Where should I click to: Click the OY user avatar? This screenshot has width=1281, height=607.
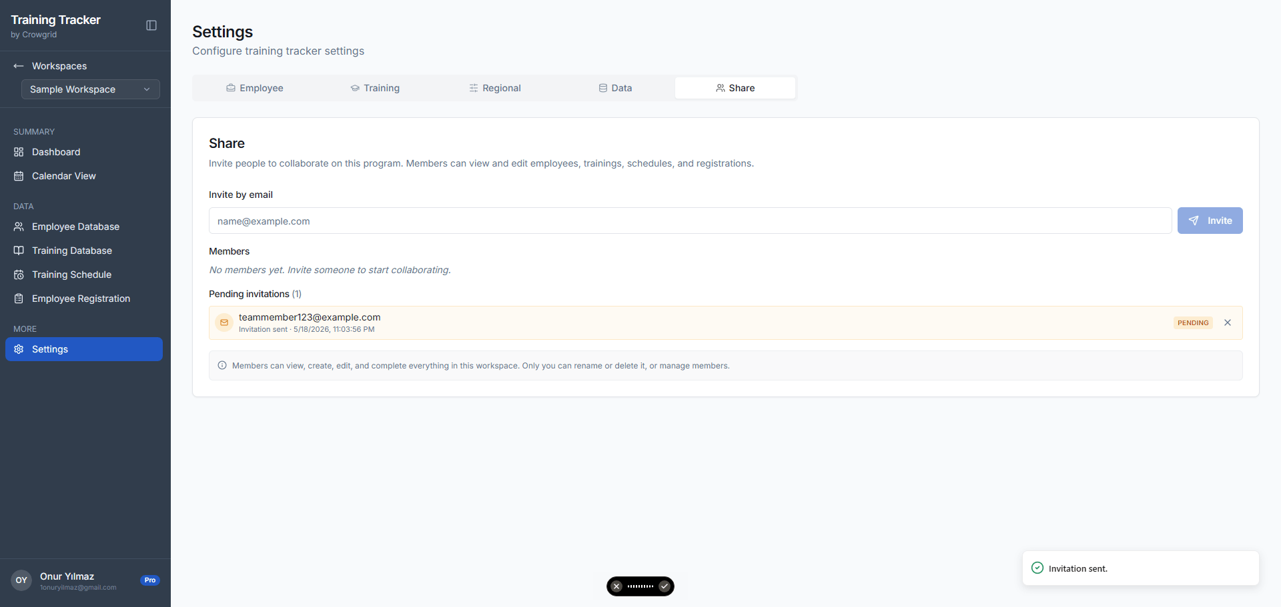(x=21, y=580)
